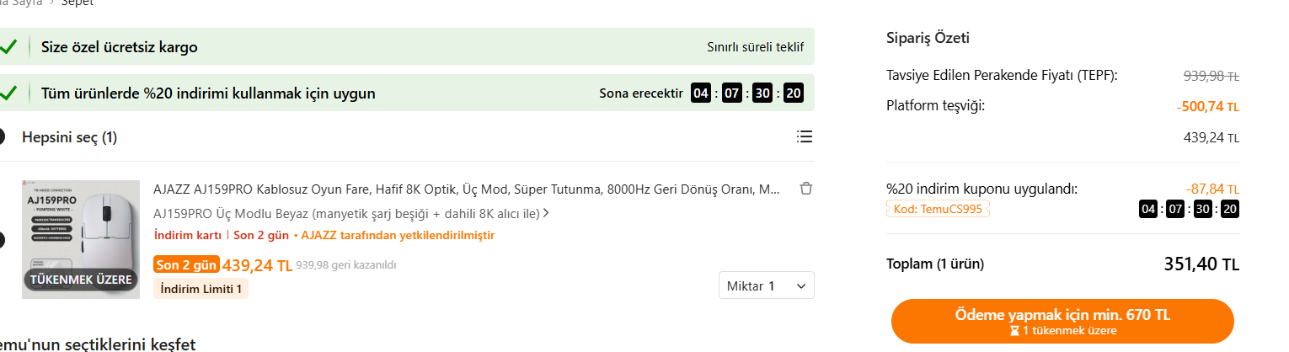
Task: Go to Sepet in the breadcrumb
Action: point(77,3)
